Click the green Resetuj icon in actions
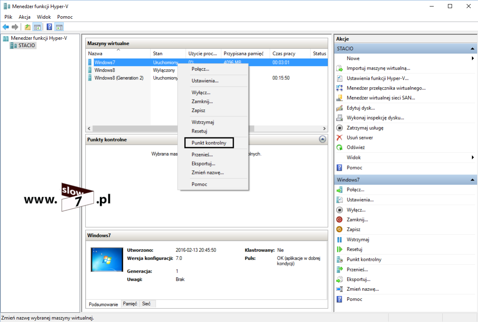 click(339, 249)
